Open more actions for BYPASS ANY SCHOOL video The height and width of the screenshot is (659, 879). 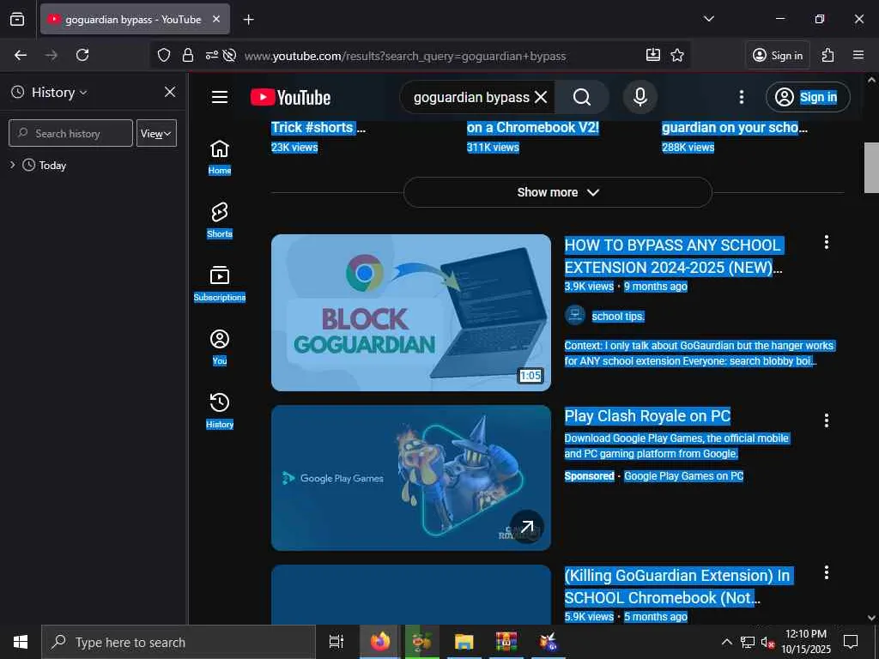pyautogui.click(x=827, y=242)
